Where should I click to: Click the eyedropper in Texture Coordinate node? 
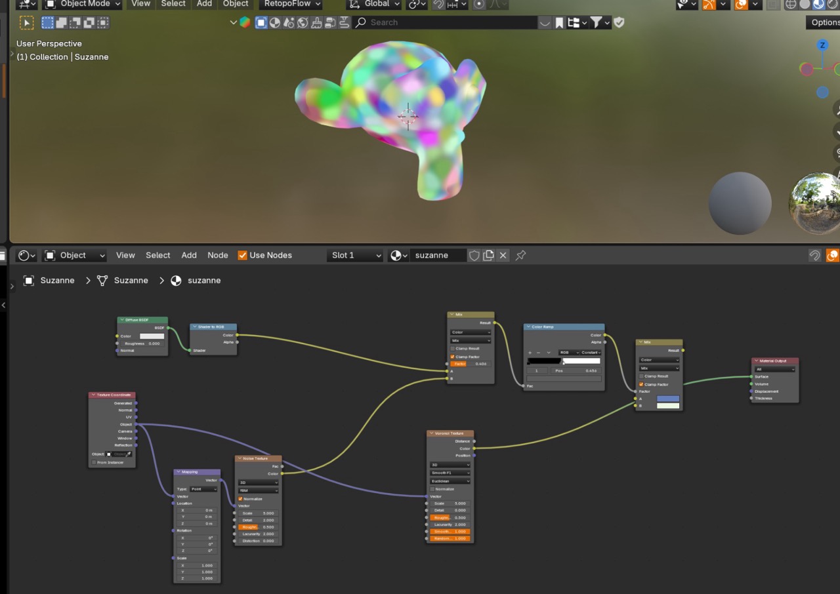129,454
